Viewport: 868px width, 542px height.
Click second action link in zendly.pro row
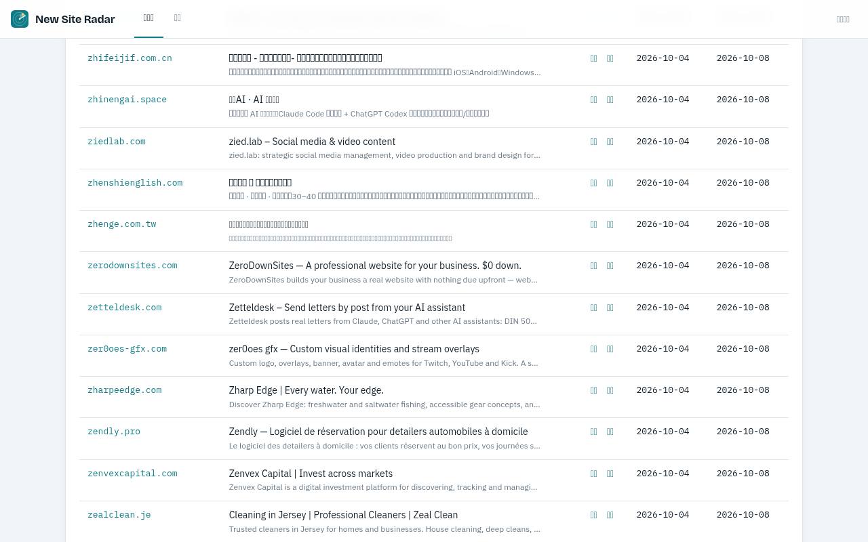point(610,432)
